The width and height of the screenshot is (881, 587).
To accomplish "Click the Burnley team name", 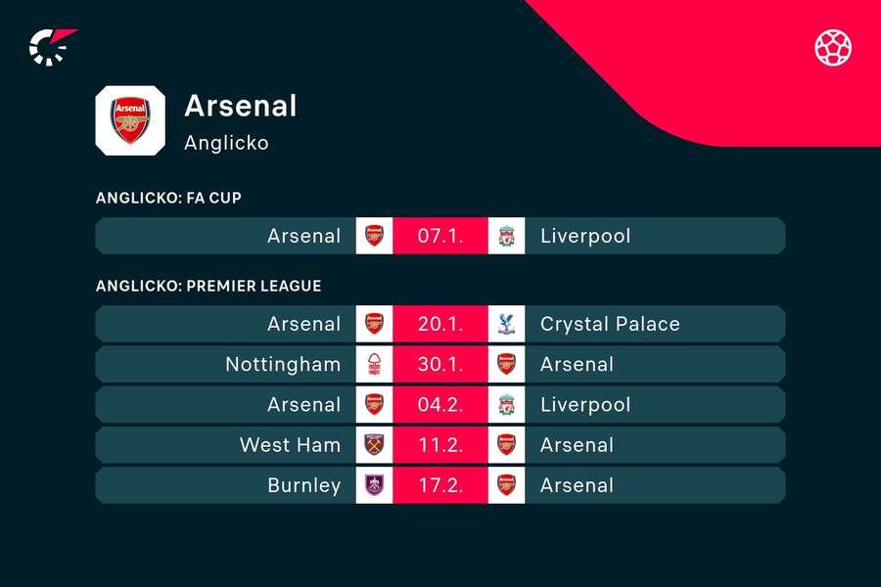I will pyautogui.click(x=304, y=485).
